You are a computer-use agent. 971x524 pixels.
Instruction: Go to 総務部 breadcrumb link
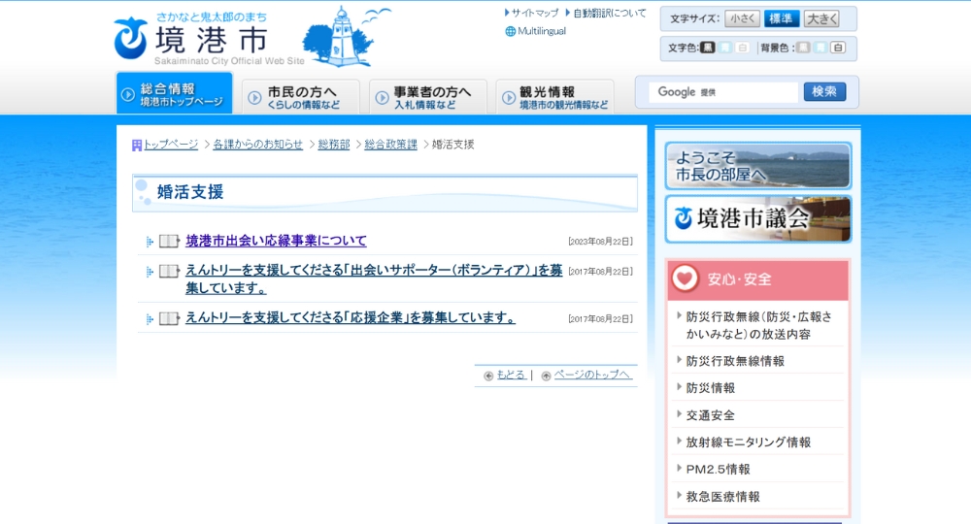(x=334, y=145)
